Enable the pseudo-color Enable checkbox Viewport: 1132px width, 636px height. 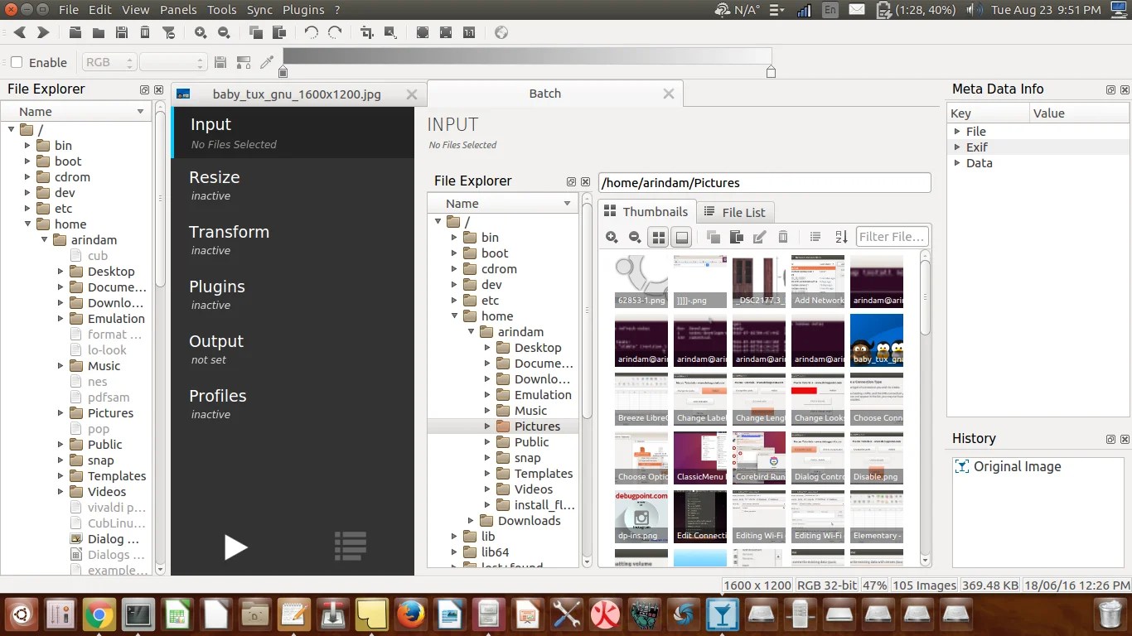pyautogui.click(x=16, y=62)
